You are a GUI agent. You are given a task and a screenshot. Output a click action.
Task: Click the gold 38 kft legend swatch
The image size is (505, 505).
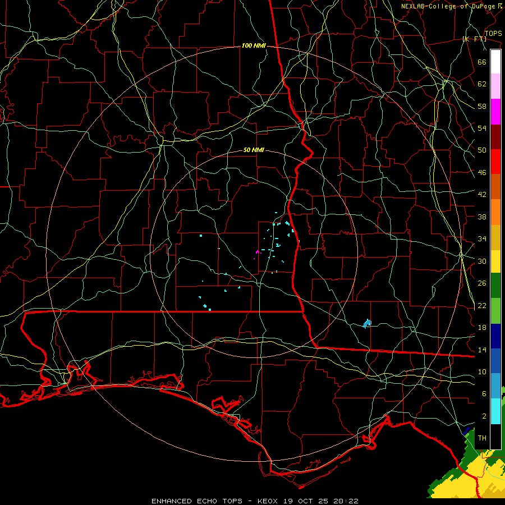(495, 237)
